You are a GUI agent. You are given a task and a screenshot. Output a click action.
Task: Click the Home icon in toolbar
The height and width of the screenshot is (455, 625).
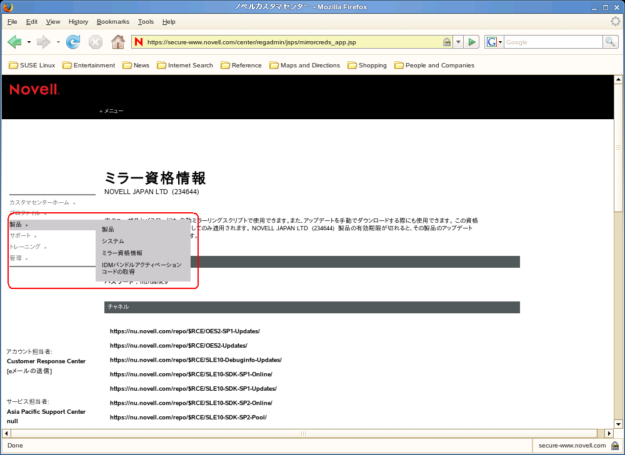tap(117, 42)
